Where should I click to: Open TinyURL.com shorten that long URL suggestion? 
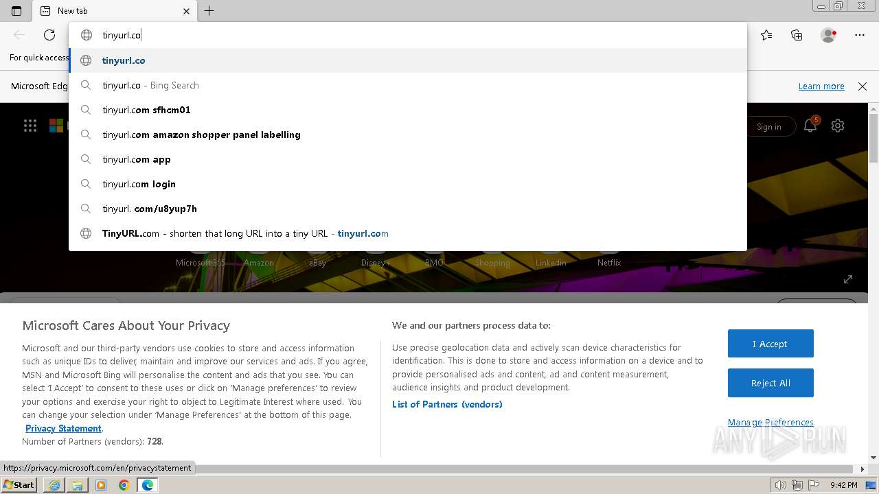coord(407,233)
